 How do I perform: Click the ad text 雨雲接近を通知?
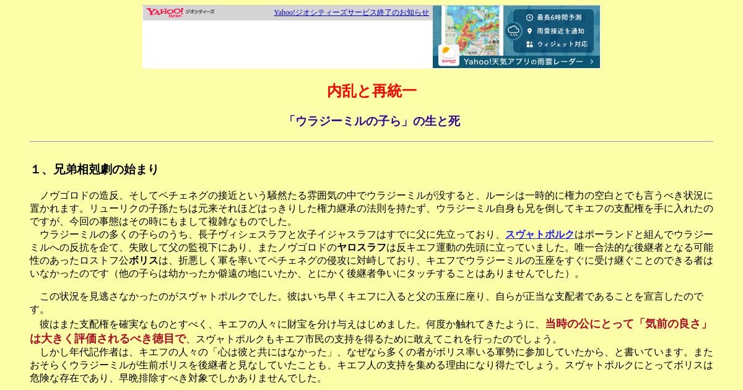click(x=560, y=31)
